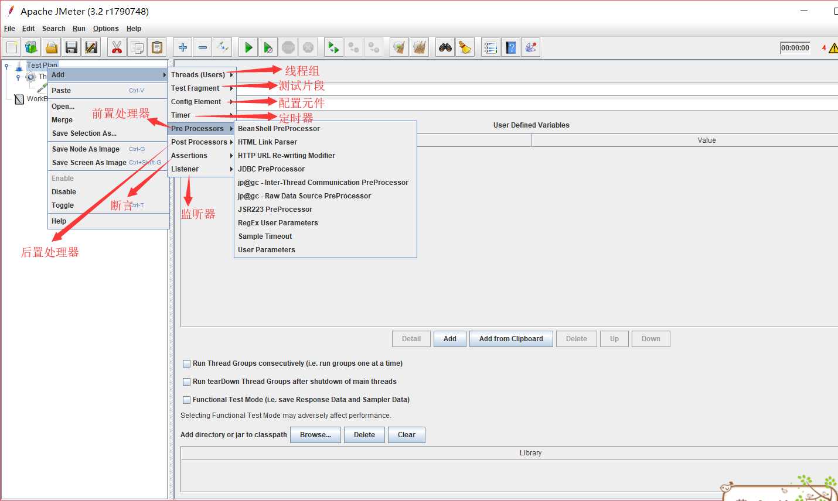Choose Save Selection As... in context menu
838x501 pixels.
(108, 133)
